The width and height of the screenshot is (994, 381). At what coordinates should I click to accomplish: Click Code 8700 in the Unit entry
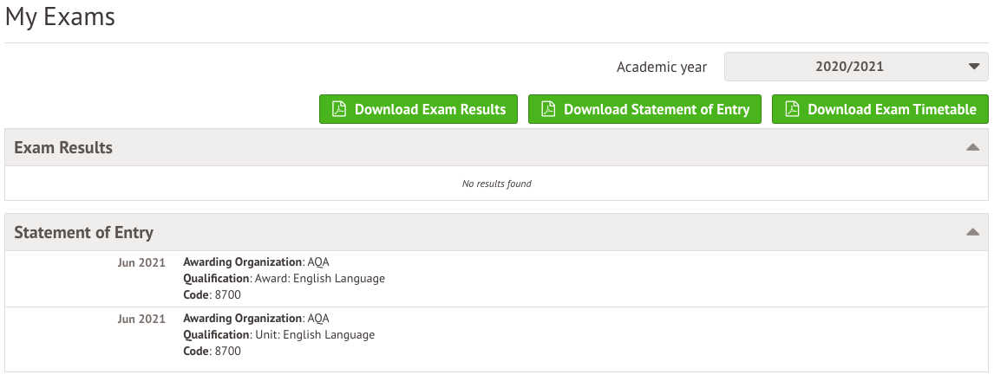(212, 352)
